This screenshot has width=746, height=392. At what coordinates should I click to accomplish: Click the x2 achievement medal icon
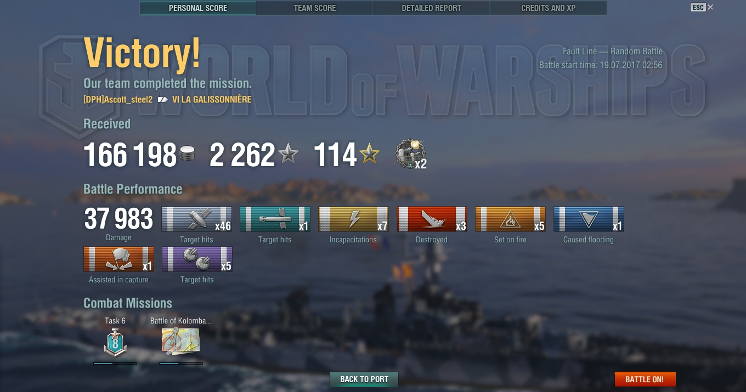pos(411,154)
